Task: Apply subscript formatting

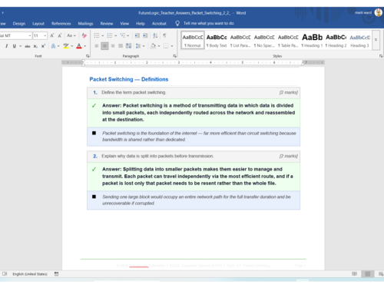Action: 35,46
